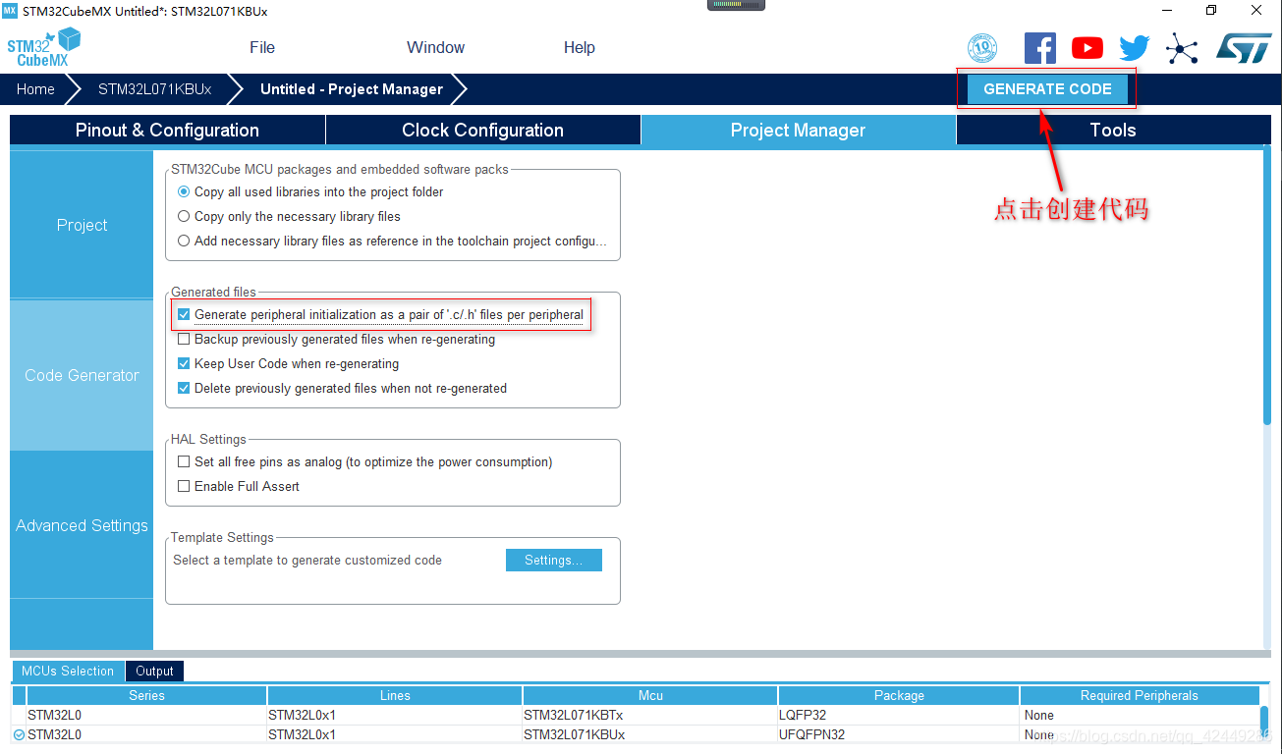Click Untitled - Project Manager breadcrumb
The image size is (1282, 754).
[x=352, y=88]
